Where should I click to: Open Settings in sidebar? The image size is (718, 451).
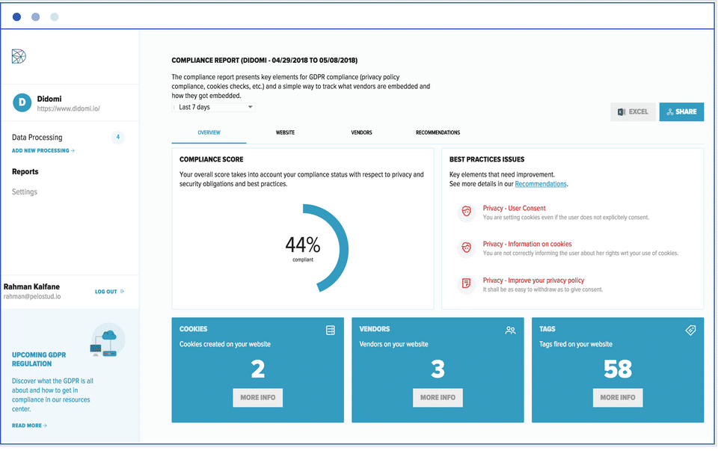[x=24, y=192]
